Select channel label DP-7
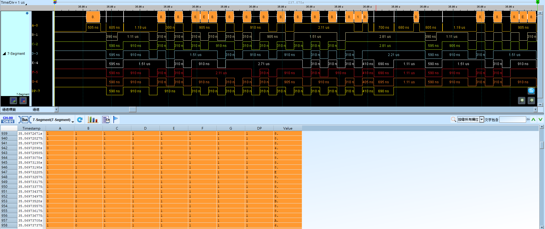The width and height of the screenshot is (545, 229). [36, 91]
